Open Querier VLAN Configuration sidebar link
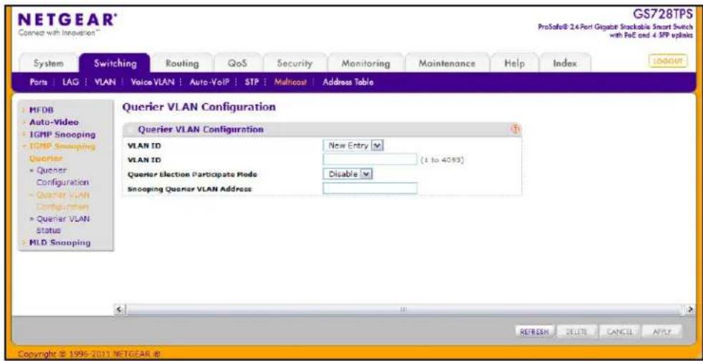This screenshot has height=361, width=703. tap(63, 201)
